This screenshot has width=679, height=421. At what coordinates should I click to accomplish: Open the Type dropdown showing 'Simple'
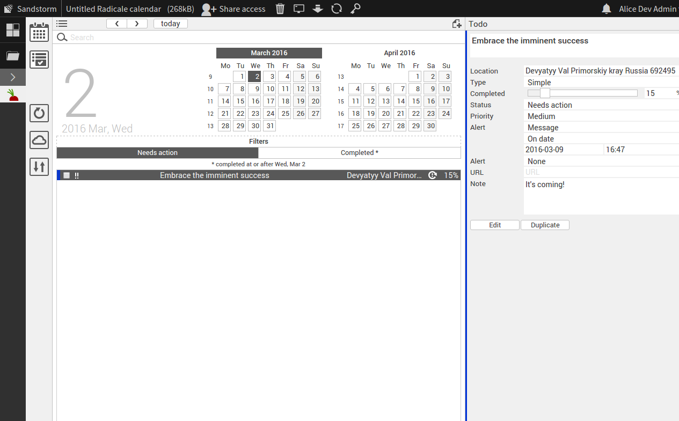(x=601, y=83)
